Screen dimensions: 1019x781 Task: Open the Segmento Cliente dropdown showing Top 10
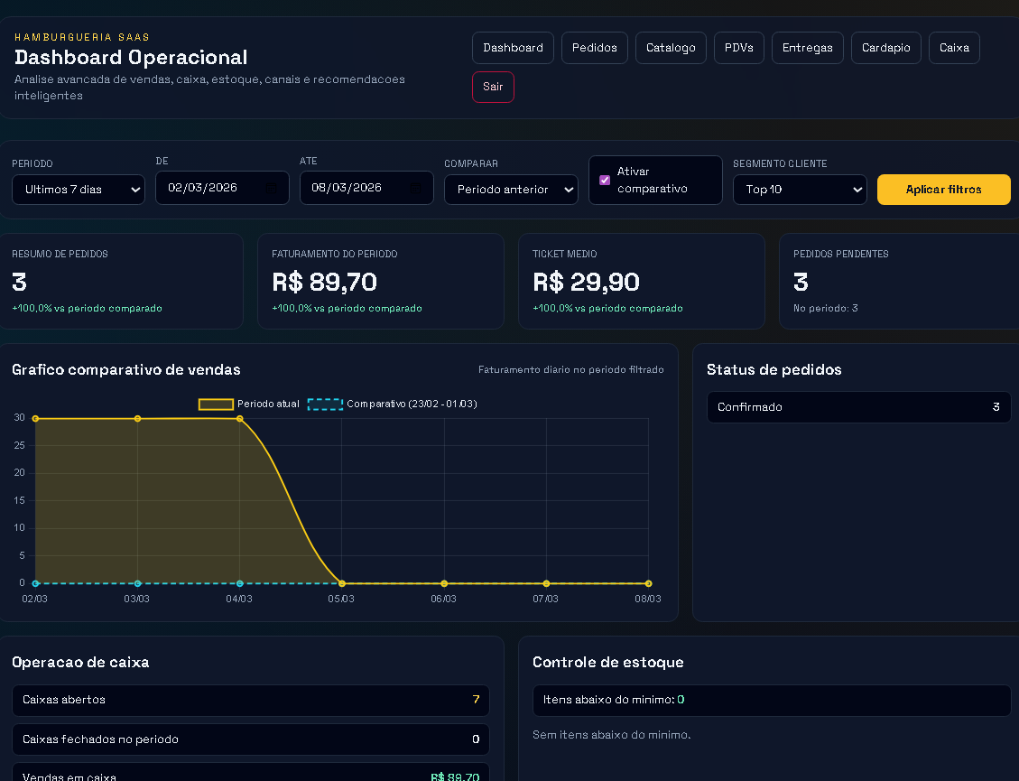tap(800, 190)
